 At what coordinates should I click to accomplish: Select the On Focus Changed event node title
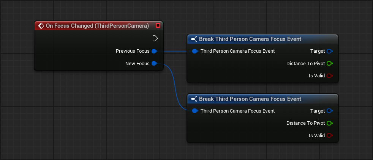97,26
